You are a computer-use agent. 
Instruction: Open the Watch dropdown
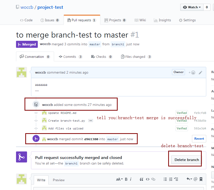point(192,7)
